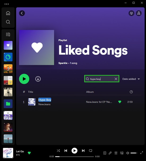
Task: Skip to the previous track
Action: (66, 151)
